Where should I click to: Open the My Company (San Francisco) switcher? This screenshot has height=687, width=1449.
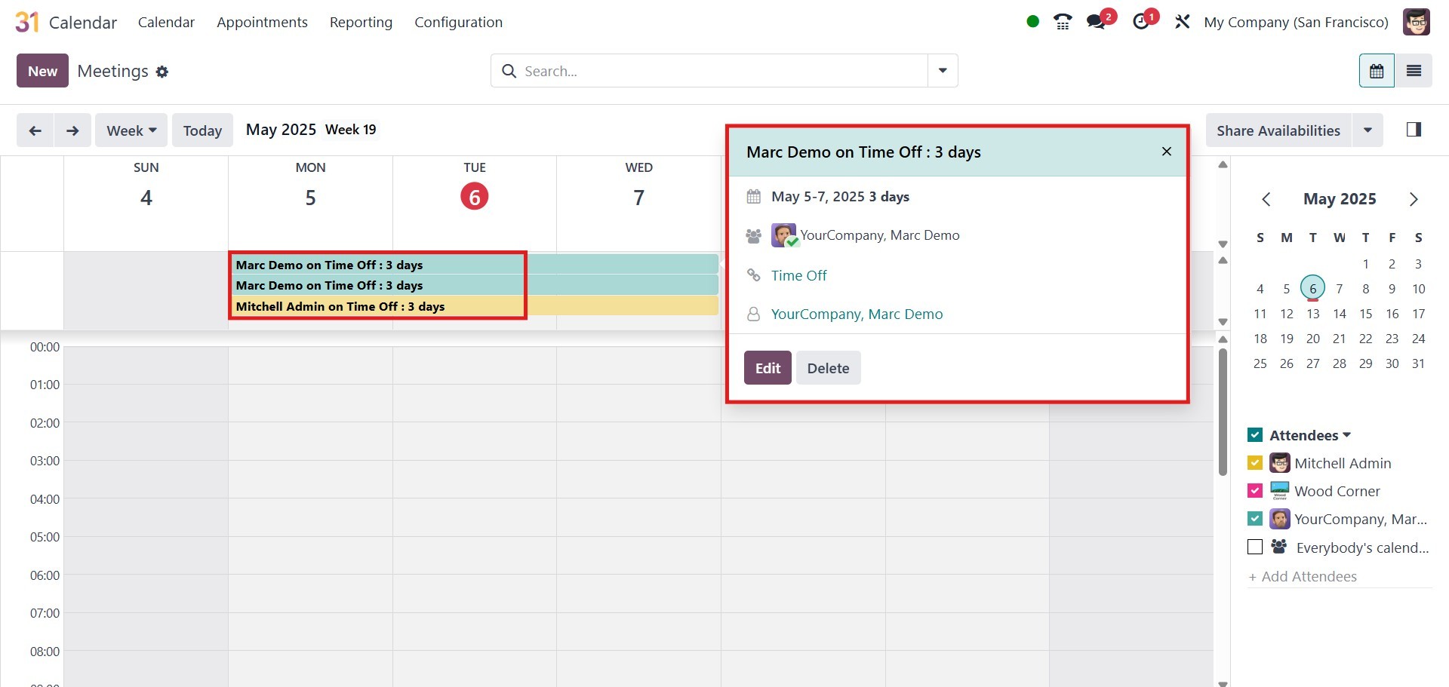[x=1296, y=22]
